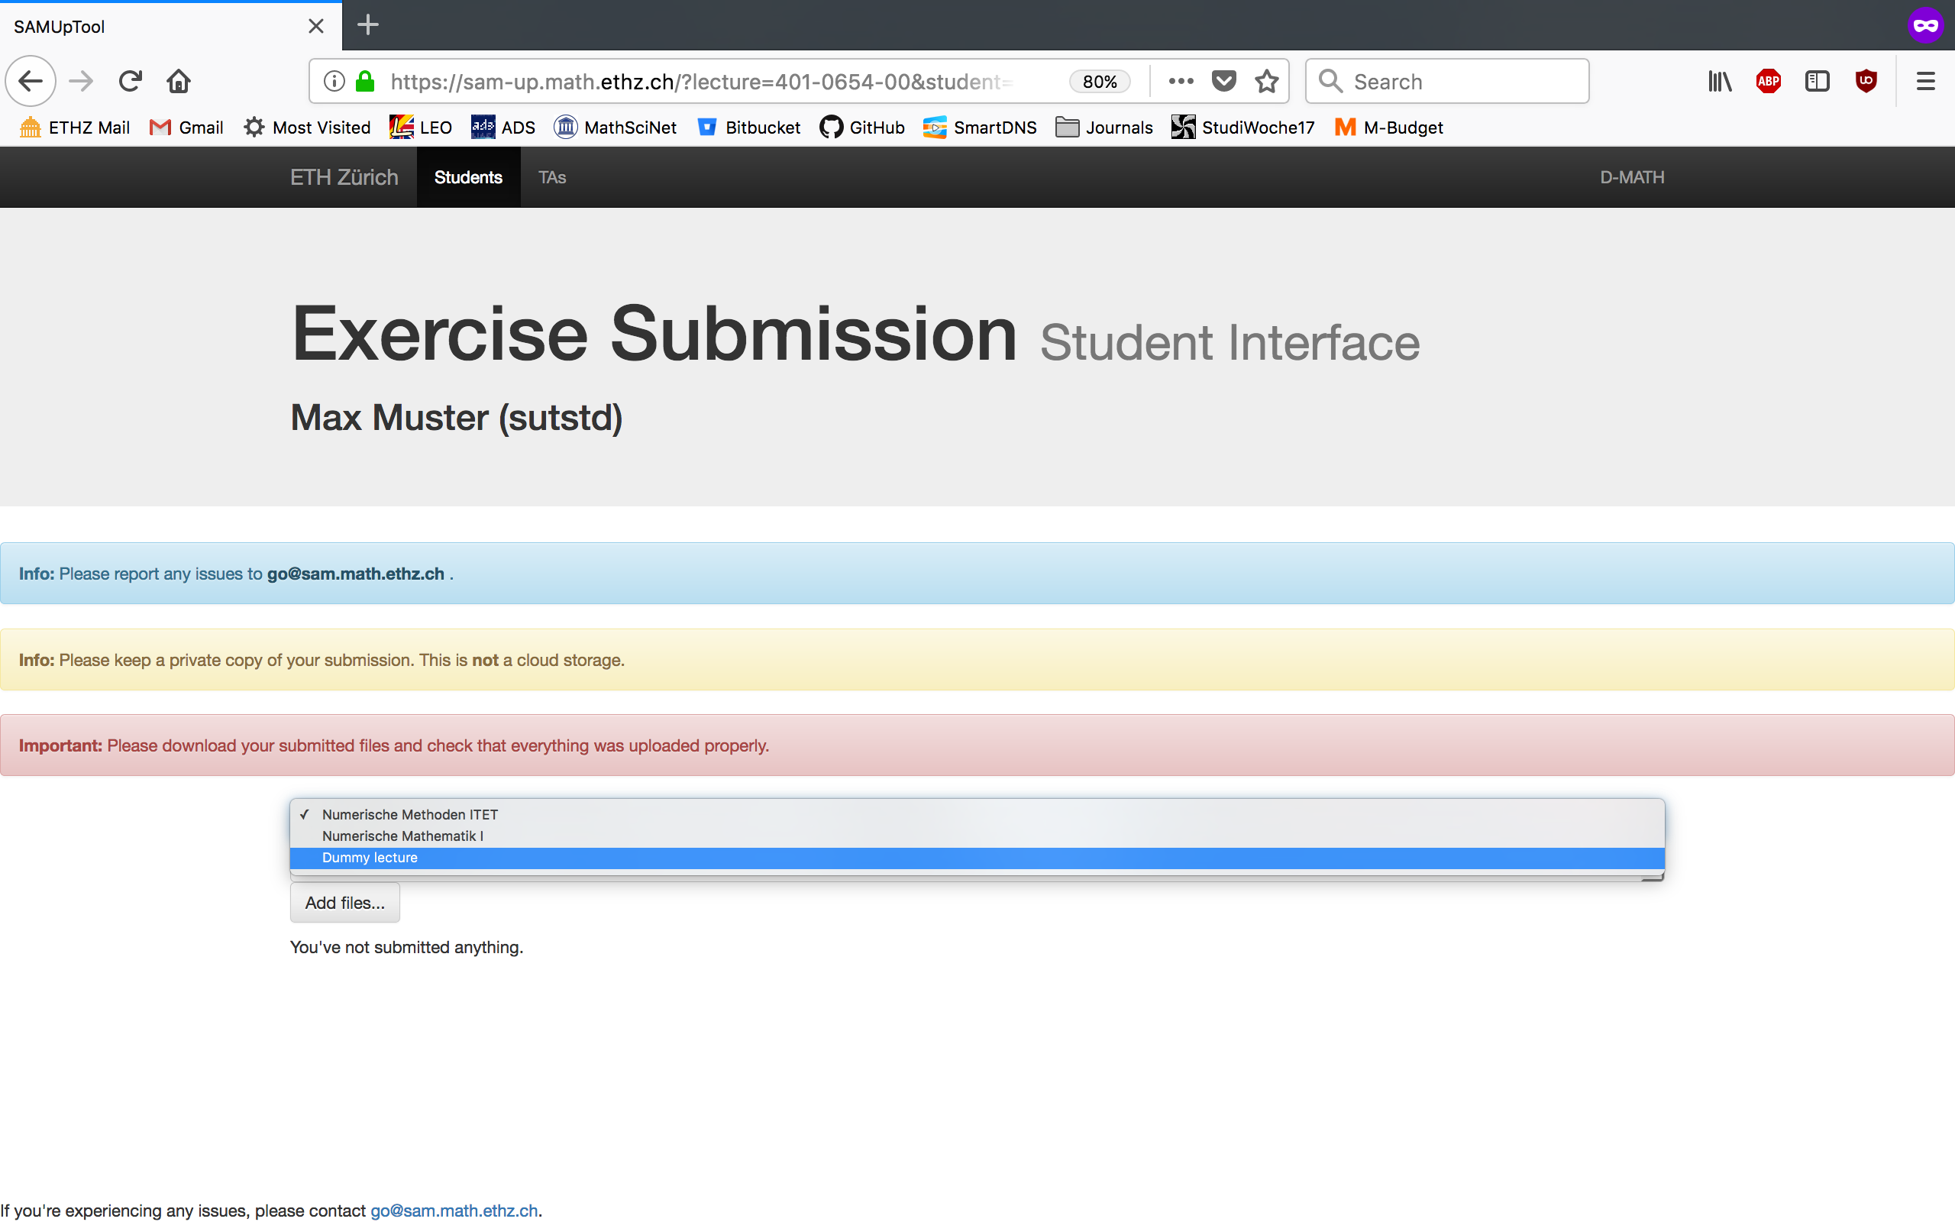Open the ADS bookmark
1955x1222 pixels.
coord(503,127)
